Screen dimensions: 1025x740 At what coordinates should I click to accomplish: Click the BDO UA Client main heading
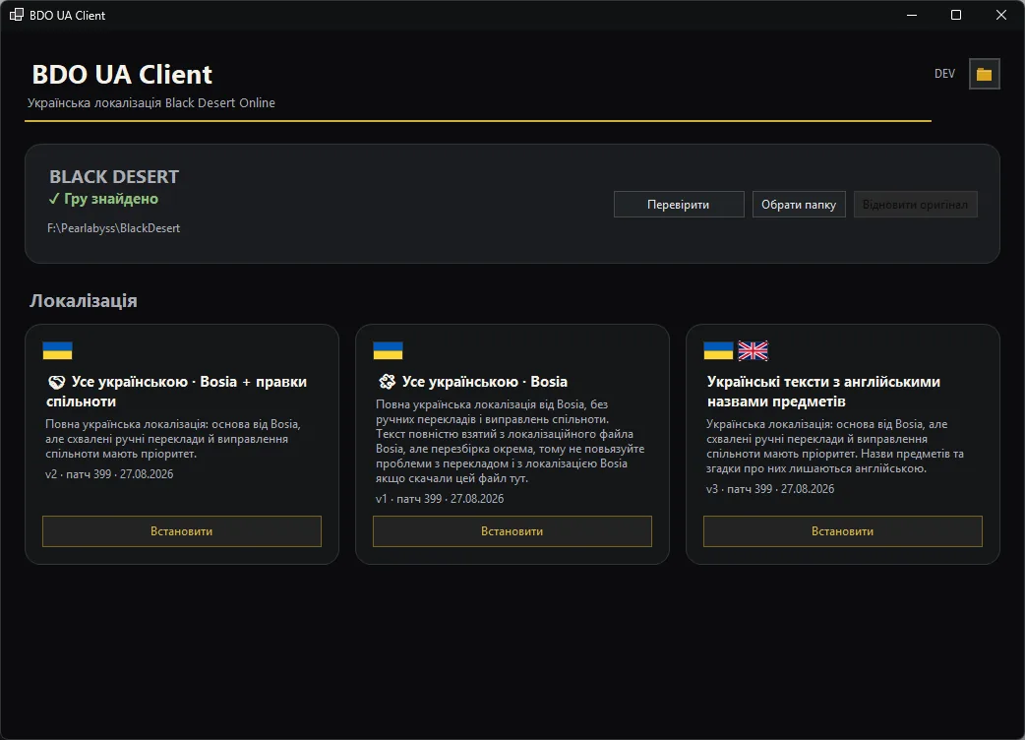[x=122, y=75]
